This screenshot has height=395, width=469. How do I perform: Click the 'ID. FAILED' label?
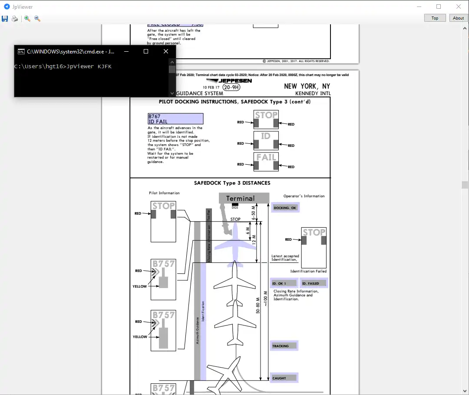tap(313, 283)
